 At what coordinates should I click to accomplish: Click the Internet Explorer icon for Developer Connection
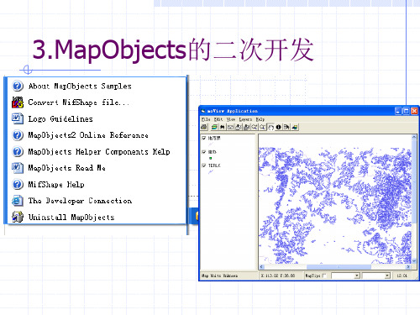pyautogui.click(x=18, y=201)
